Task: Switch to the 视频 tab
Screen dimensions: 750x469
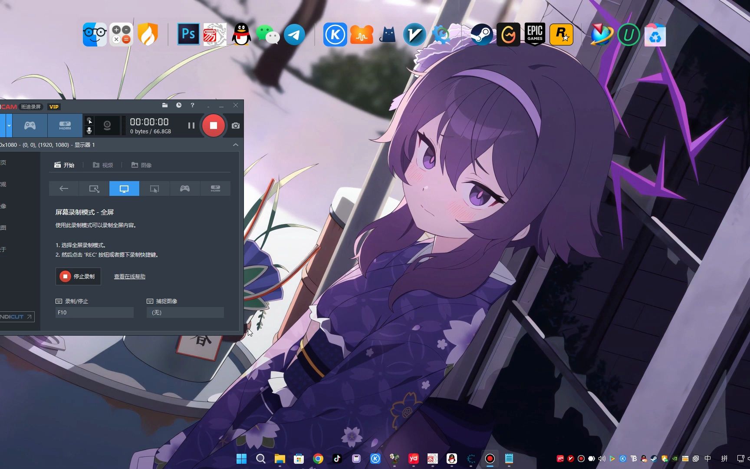Action: (103, 165)
